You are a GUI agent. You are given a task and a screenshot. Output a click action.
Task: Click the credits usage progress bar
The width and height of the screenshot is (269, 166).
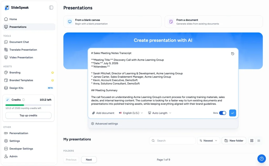pos(28,105)
